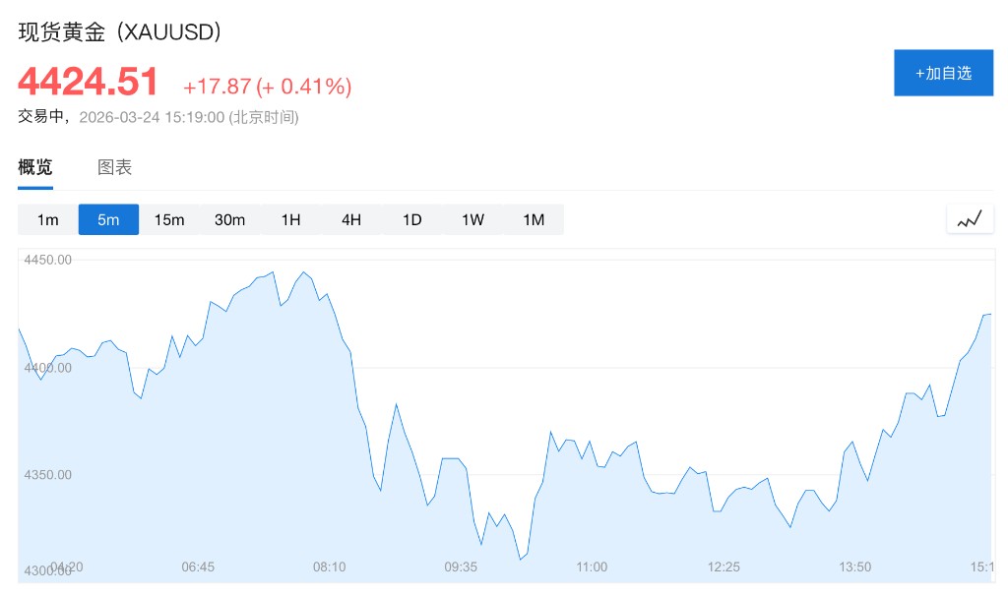The height and width of the screenshot is (596, 1008).
Task: Set chart interval to 1H
Action: [x=290, y=219]
